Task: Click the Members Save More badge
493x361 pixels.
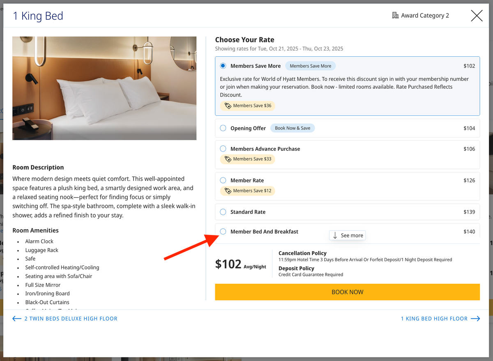Action: (310, 65)
